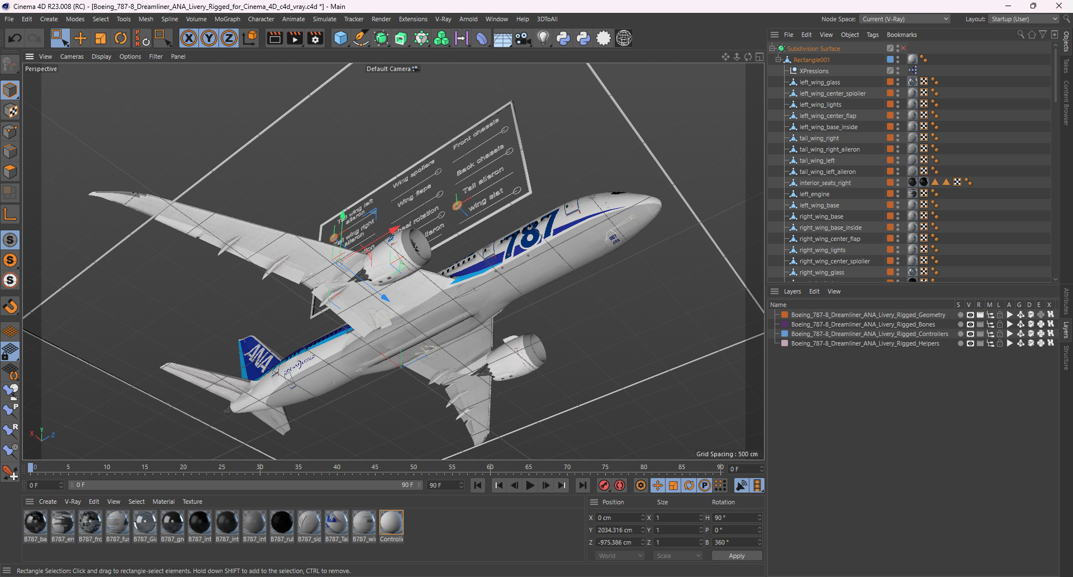Toggle visibility eye of Rigged_Bones layer

[970, 324]
